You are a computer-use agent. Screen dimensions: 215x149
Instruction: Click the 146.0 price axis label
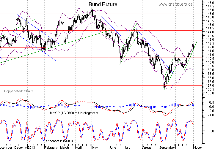pos(210,17)
